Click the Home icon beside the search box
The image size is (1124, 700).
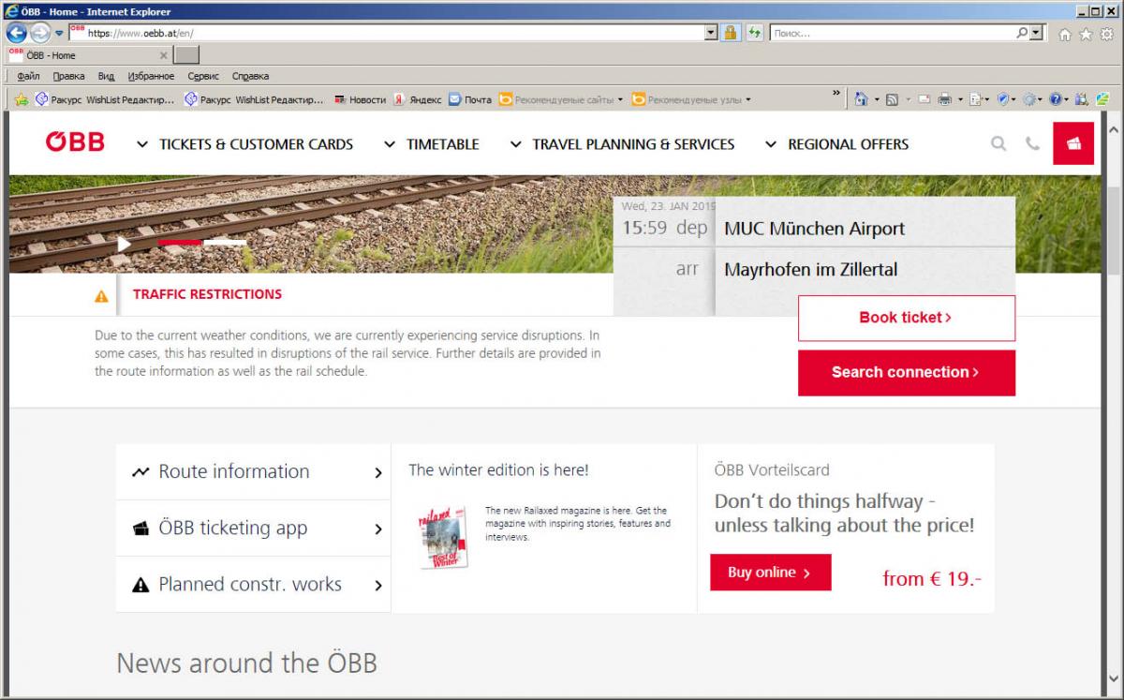point(1064,34)
